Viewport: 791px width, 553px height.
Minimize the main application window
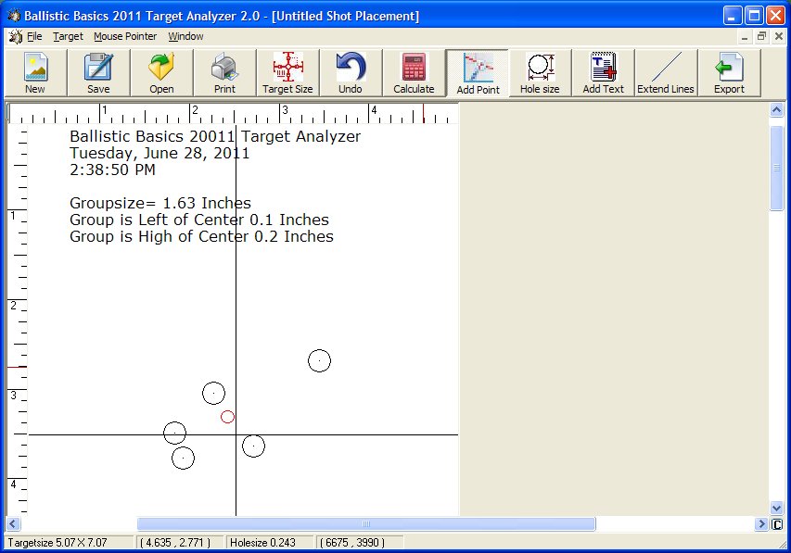coord(732,16)
